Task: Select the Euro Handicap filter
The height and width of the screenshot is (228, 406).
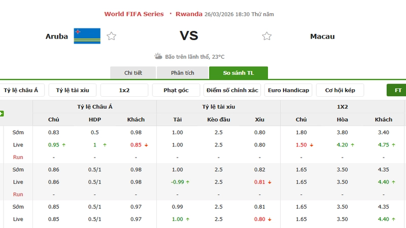Action: (288, 90)
